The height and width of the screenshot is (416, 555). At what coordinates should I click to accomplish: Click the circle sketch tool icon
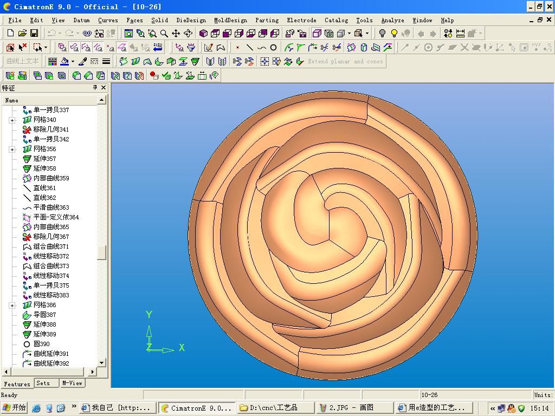274,48
